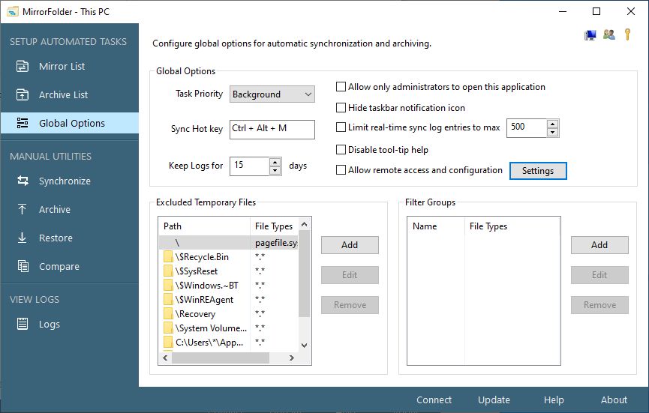
Task: Enable Limit real-time sync log entries
Action: point(341,127)
